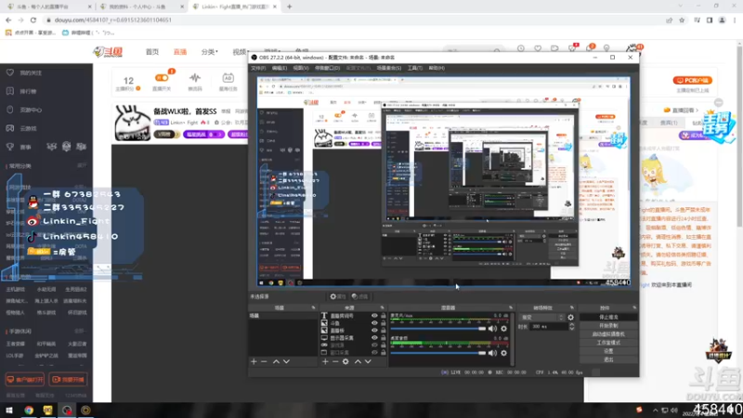Open Chrome from Windows taskbar
743x418 pixels.
coord(29,411)
